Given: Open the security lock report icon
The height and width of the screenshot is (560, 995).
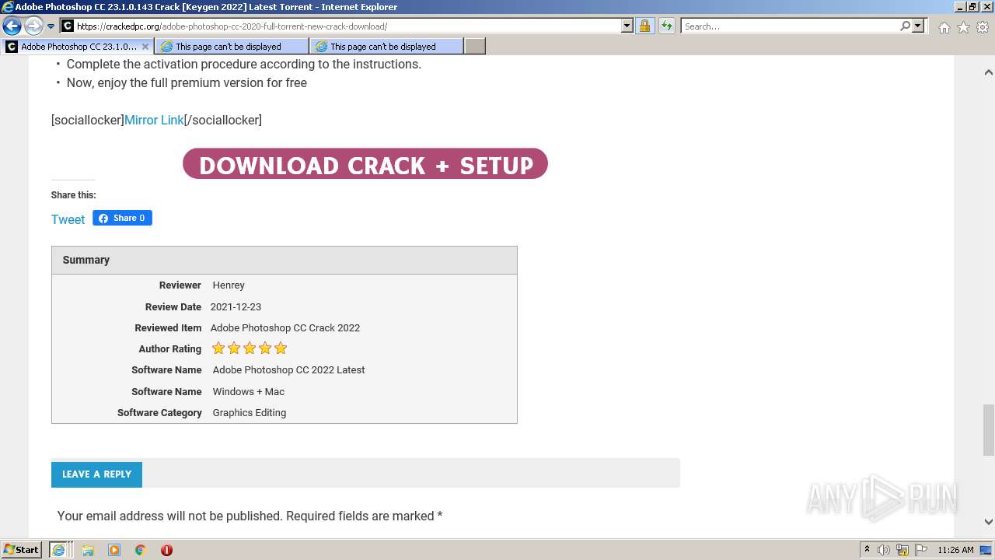Looking at the screenshot, I should click(644, 26).
